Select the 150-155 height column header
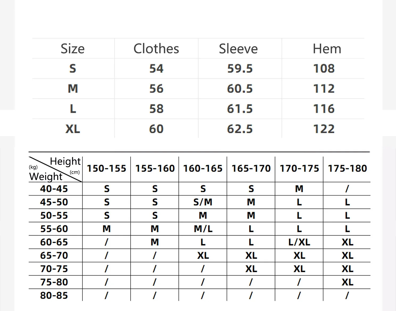 [x=106, y=169]
